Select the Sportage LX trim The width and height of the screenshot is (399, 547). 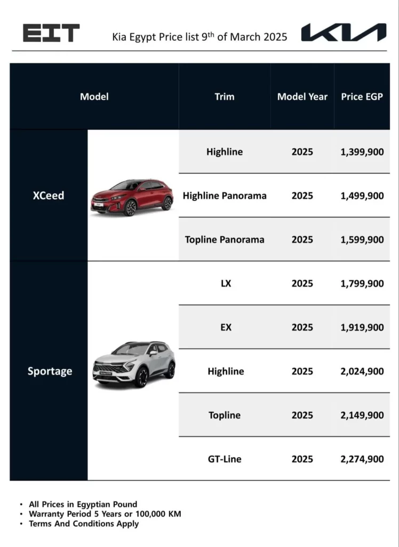pos(226,283)
